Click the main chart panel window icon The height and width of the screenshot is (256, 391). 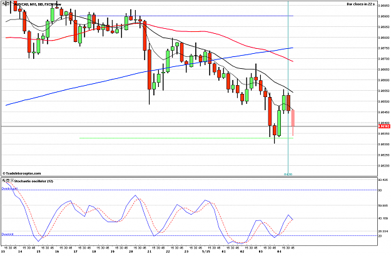point(8,4)
